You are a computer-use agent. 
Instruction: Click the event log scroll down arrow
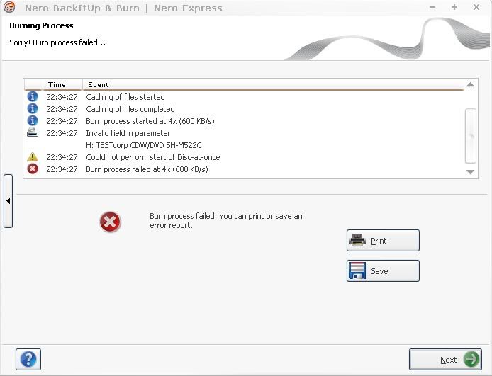pos(470,171)
